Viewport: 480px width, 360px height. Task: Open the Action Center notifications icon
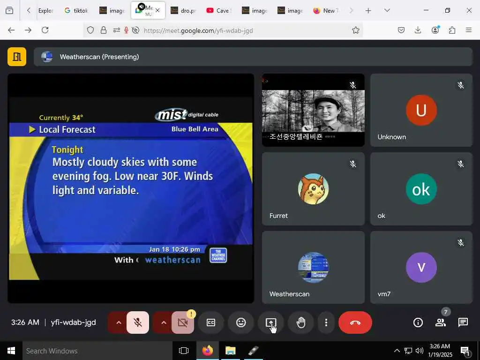pos(465,352)
